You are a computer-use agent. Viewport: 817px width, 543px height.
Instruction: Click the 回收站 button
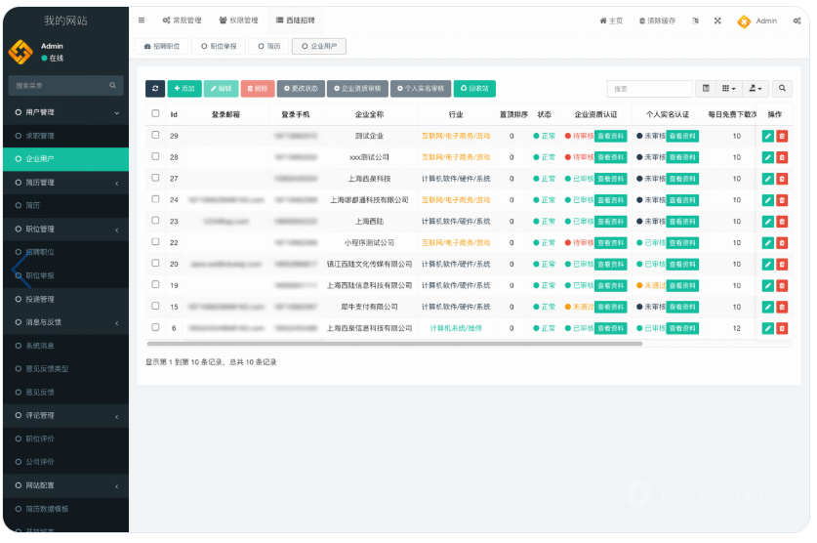click(x=474, y=89)
